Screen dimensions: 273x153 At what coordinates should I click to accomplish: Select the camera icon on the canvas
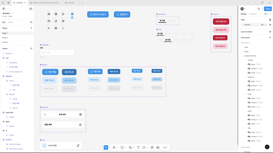[49, 14]
